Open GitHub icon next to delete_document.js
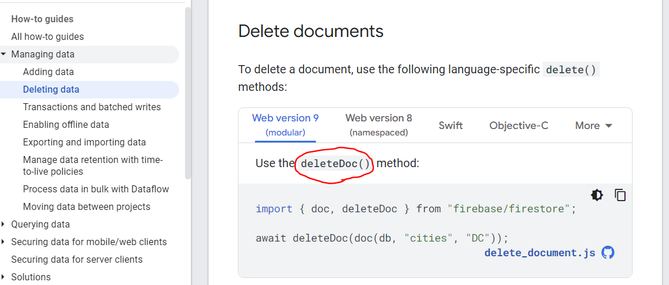The image size is (669, 285). pos(607,253)
